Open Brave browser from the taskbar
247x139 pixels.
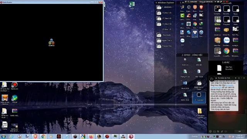(35, 136)
